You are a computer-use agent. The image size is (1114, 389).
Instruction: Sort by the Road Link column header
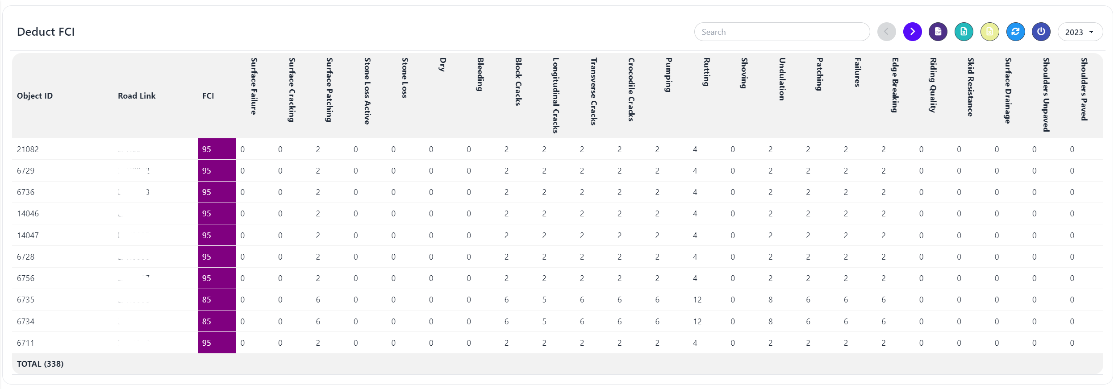(137, 96)
